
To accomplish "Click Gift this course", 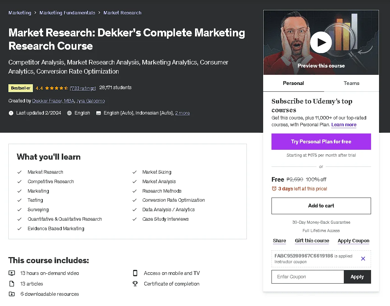I will pos(312,240).
